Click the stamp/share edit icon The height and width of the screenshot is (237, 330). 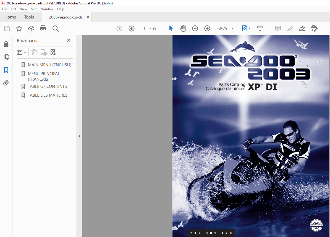click(315, 28)
